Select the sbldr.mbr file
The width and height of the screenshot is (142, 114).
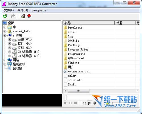[75, 80]
